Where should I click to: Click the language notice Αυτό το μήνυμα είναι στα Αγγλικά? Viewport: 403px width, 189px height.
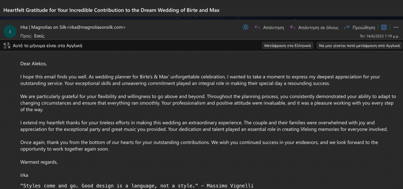point(48,46)
